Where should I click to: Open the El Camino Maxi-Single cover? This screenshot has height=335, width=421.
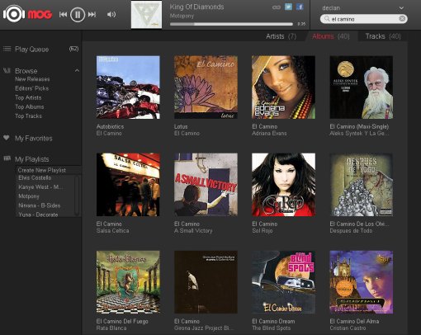point(362,87)
